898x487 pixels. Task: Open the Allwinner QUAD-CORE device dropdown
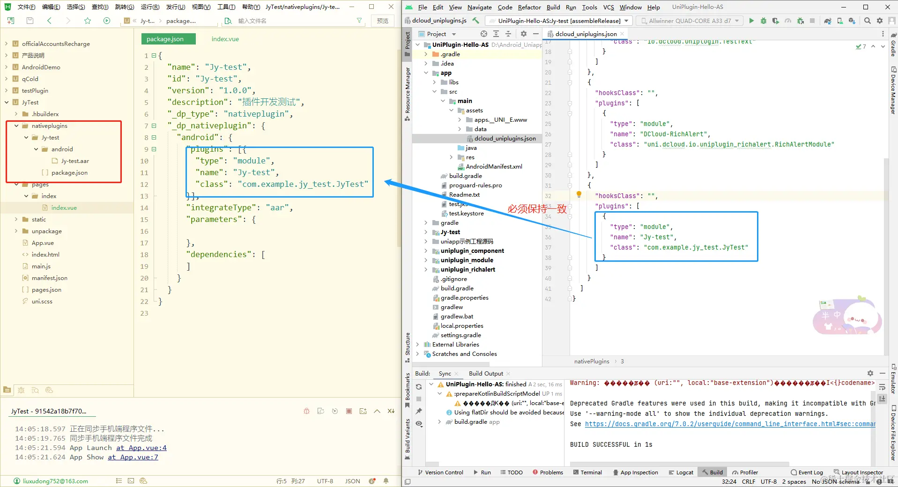pyautogui.click(x=690, y=21)
